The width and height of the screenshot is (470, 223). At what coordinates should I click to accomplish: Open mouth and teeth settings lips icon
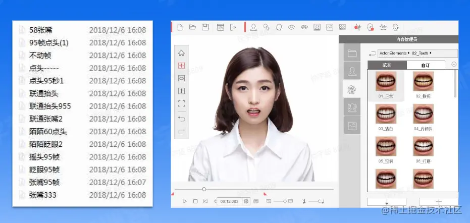304,27
